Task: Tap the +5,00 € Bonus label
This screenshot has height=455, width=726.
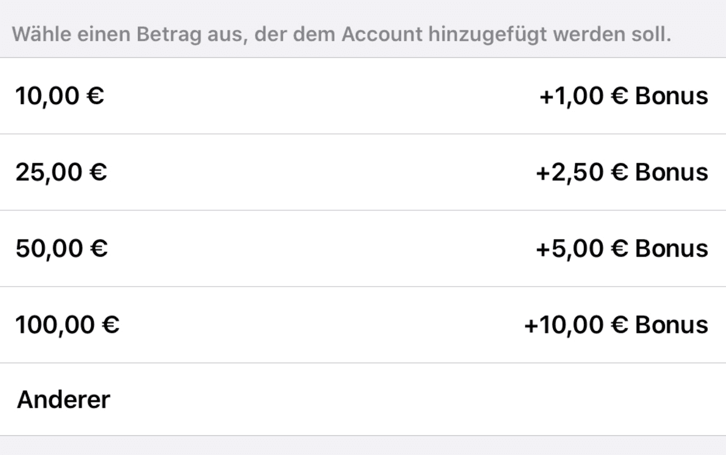Action: (621, 249)
